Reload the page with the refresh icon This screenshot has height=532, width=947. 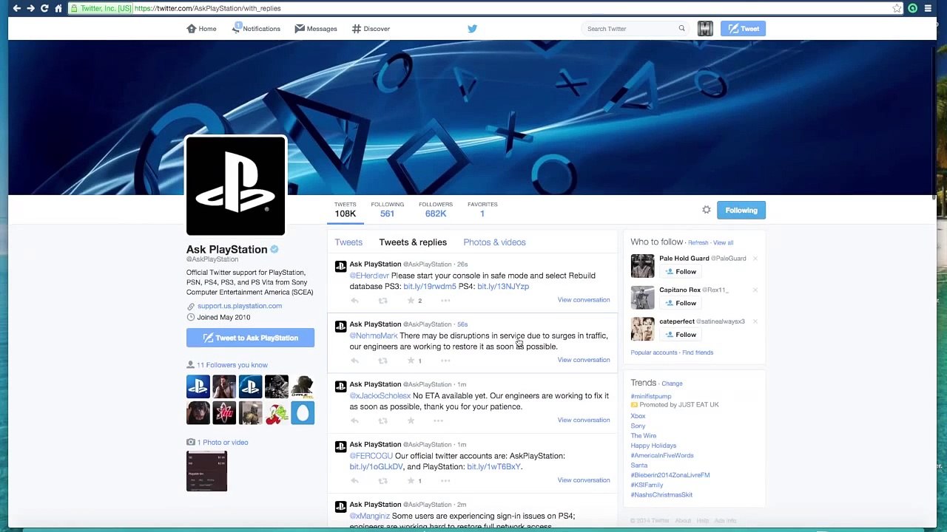coord(44,8)
